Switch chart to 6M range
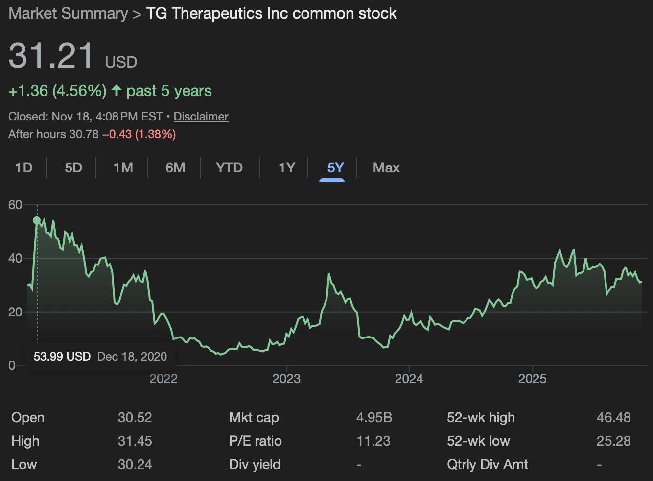653x481 pixels. point(175,168)
